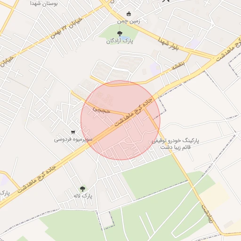The image size is (241, 241).
Task: Open the زمین چمن place label
Action: (129, 21)
